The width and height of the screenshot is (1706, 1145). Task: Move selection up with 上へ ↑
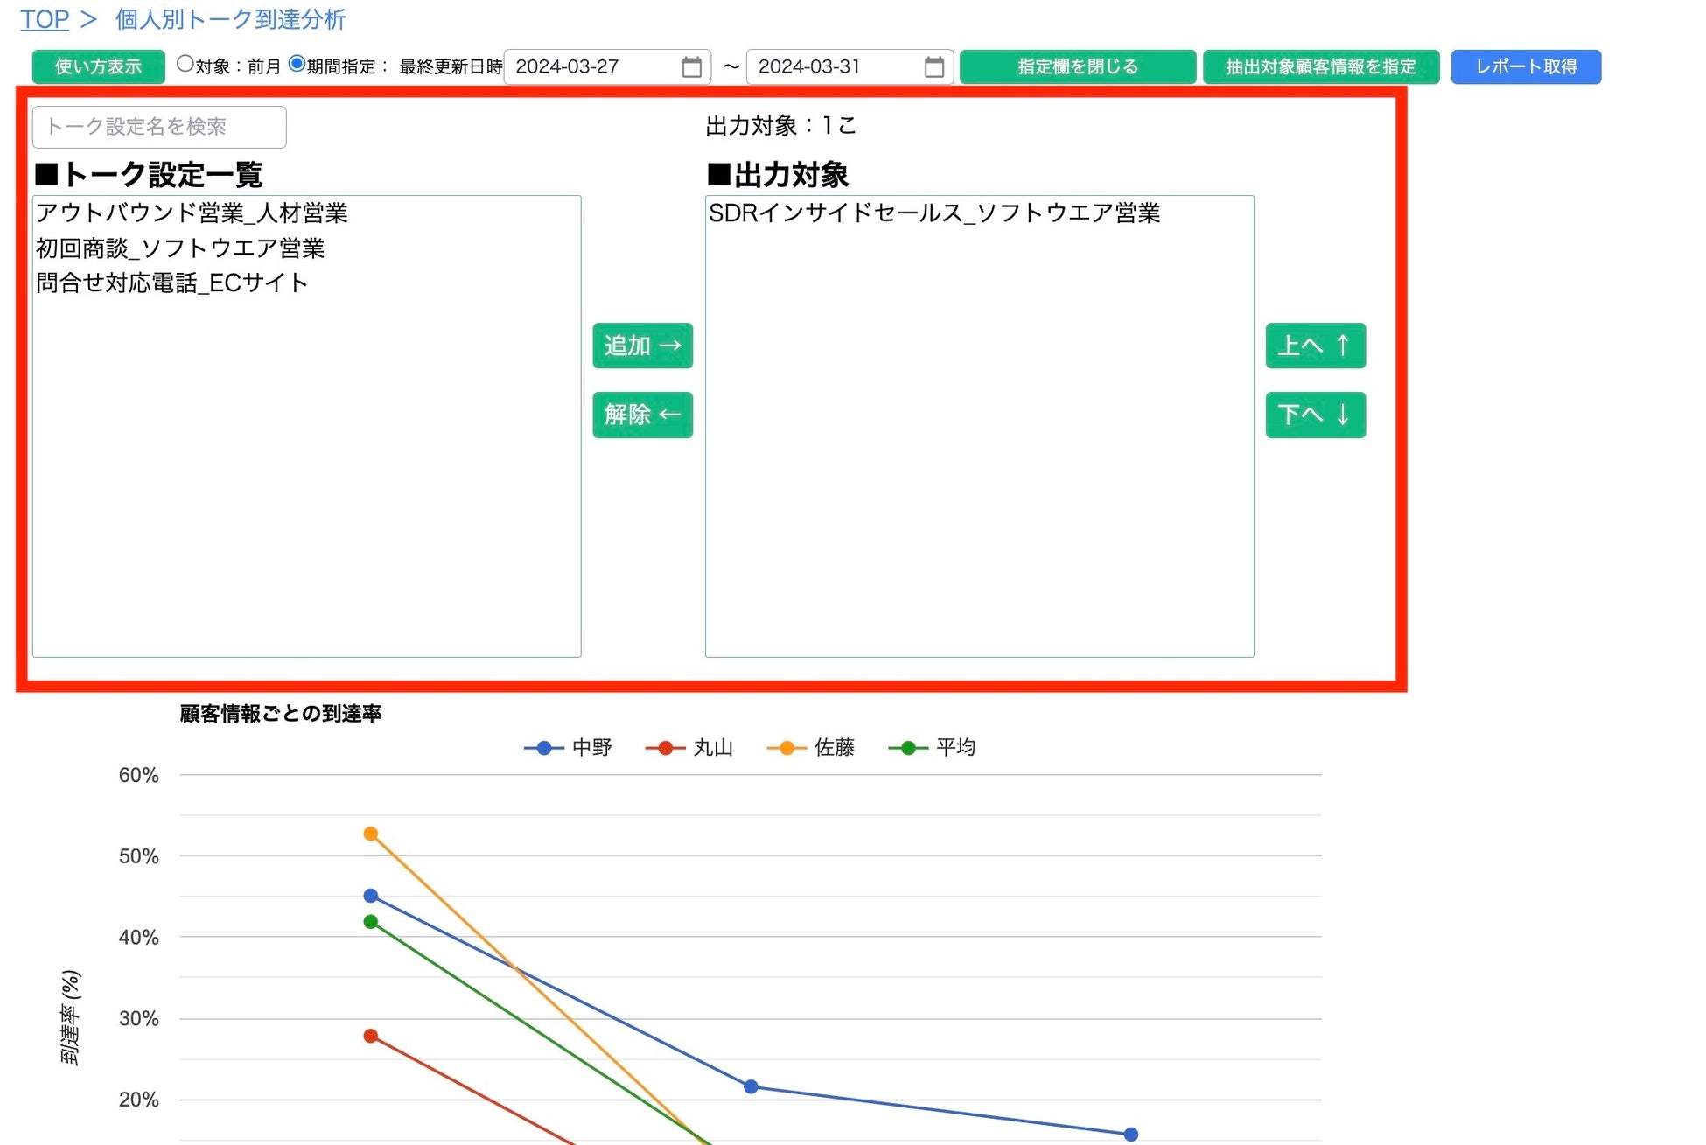[1314, 346]
